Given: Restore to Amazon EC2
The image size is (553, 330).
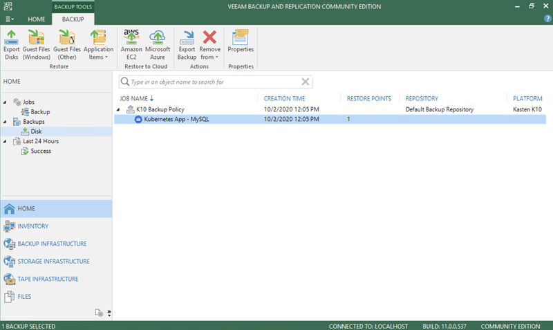Looking at the screenshot, I should click(131, 45).
